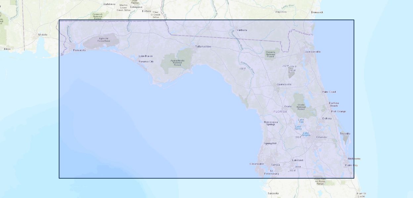This screenshot has width=413, height=198.
Task: Click the Titusville map label
Action: coord(345,134)
